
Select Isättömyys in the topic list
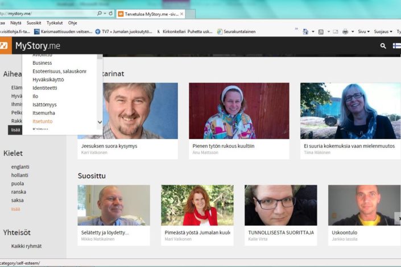click(x=44, y=105)
